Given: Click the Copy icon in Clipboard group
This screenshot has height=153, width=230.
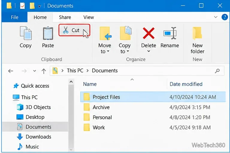Looking at the screenshot, I should tap(26, 33).
